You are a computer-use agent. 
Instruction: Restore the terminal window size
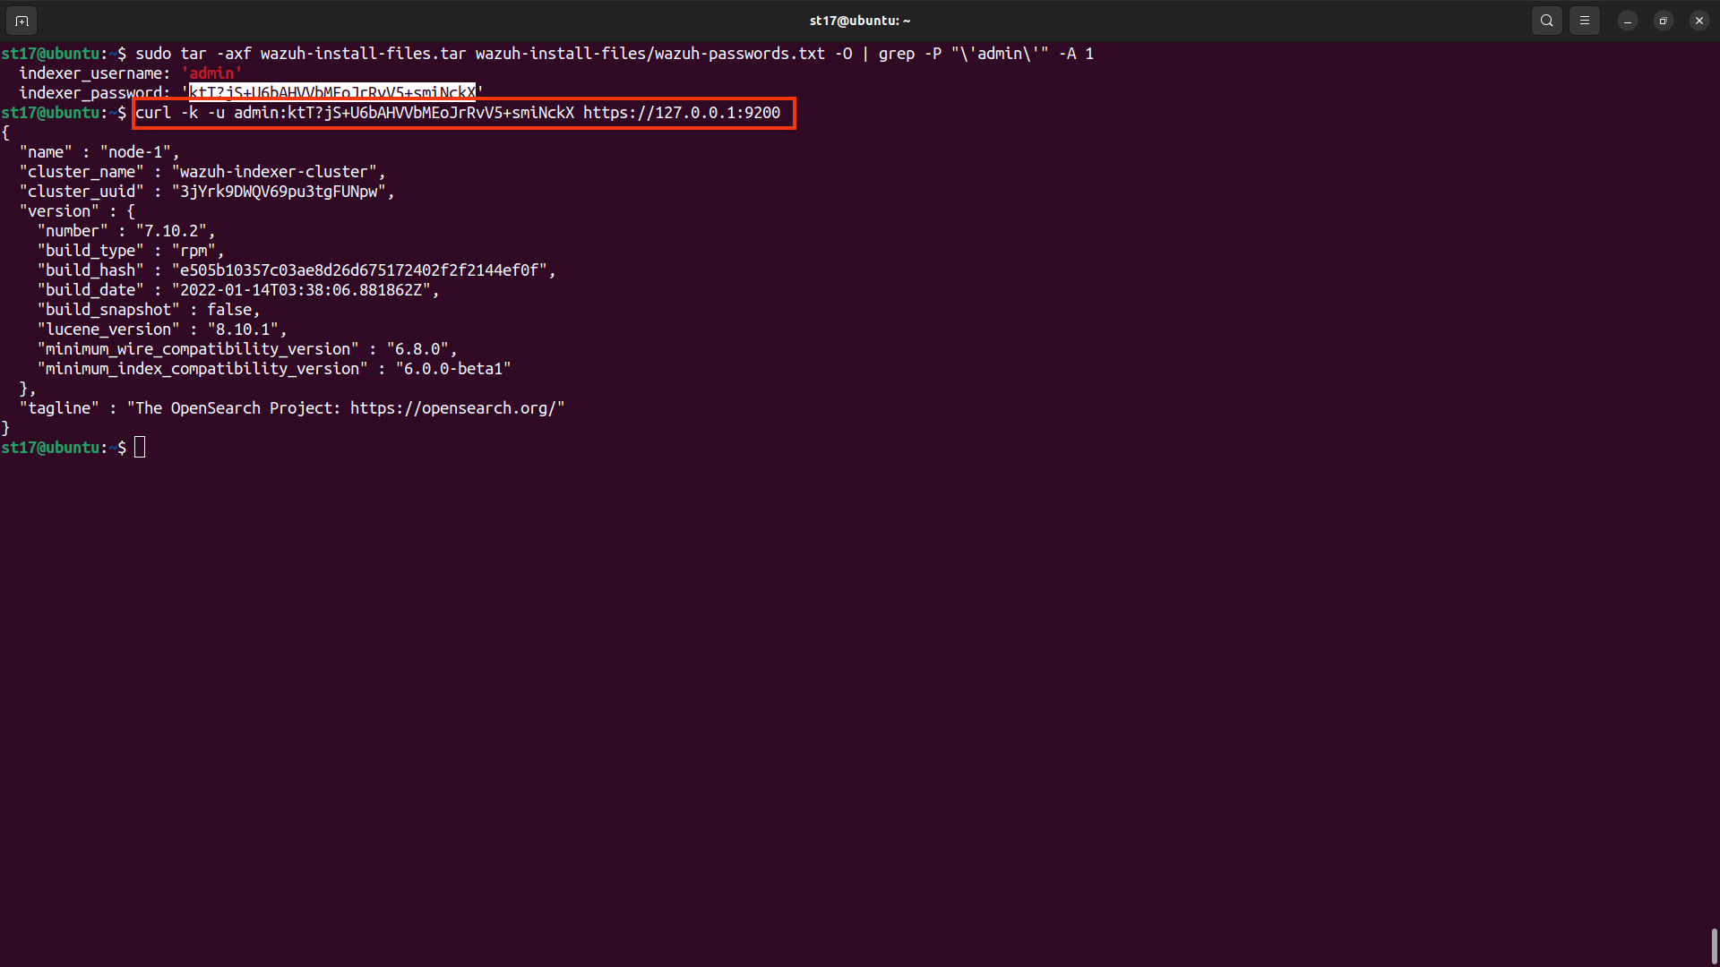click(1664, 21)
